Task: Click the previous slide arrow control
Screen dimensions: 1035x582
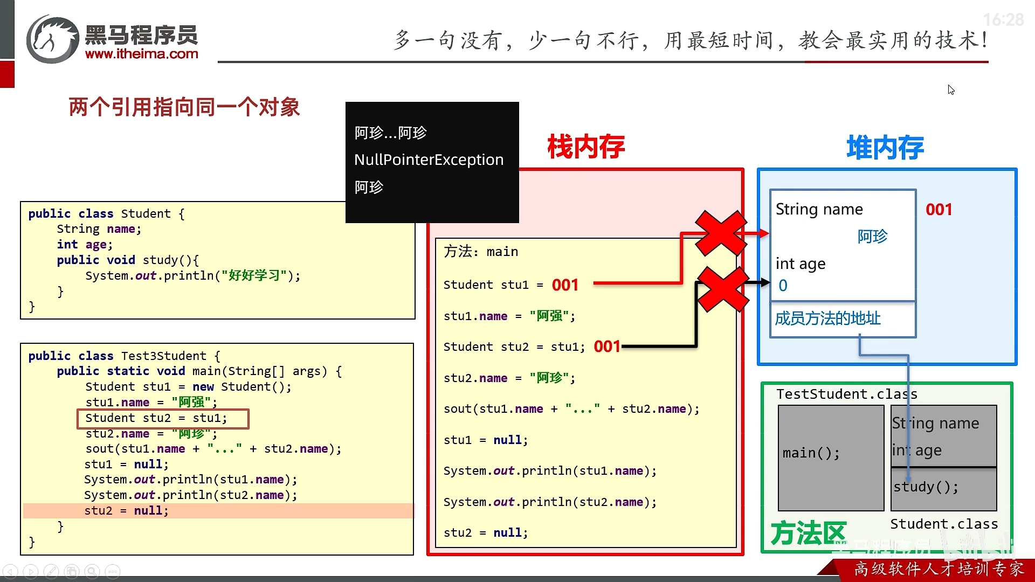Action: click(10, 571)
